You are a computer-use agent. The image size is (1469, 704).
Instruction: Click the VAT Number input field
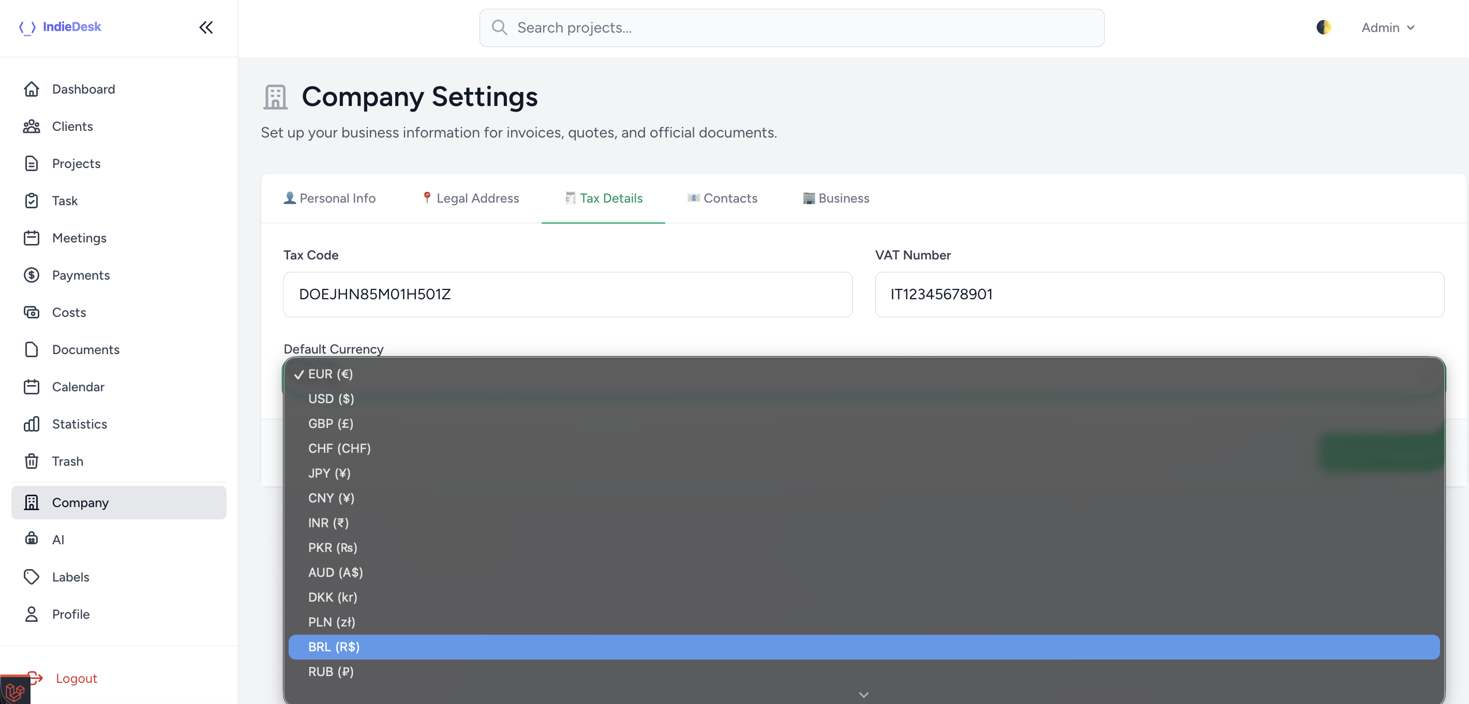pyautogui.click(x=1159, y=294)
